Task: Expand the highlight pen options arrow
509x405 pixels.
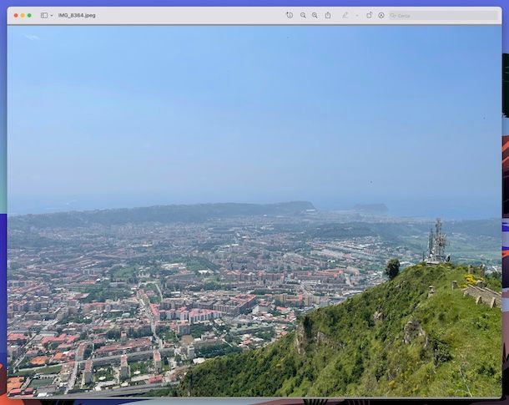Action: pos(357,16)
